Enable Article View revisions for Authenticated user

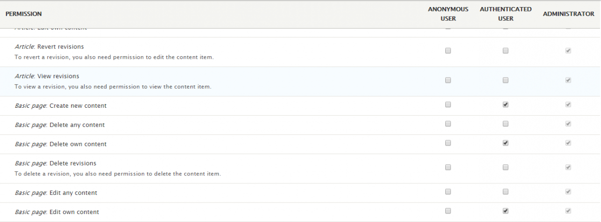506,80
